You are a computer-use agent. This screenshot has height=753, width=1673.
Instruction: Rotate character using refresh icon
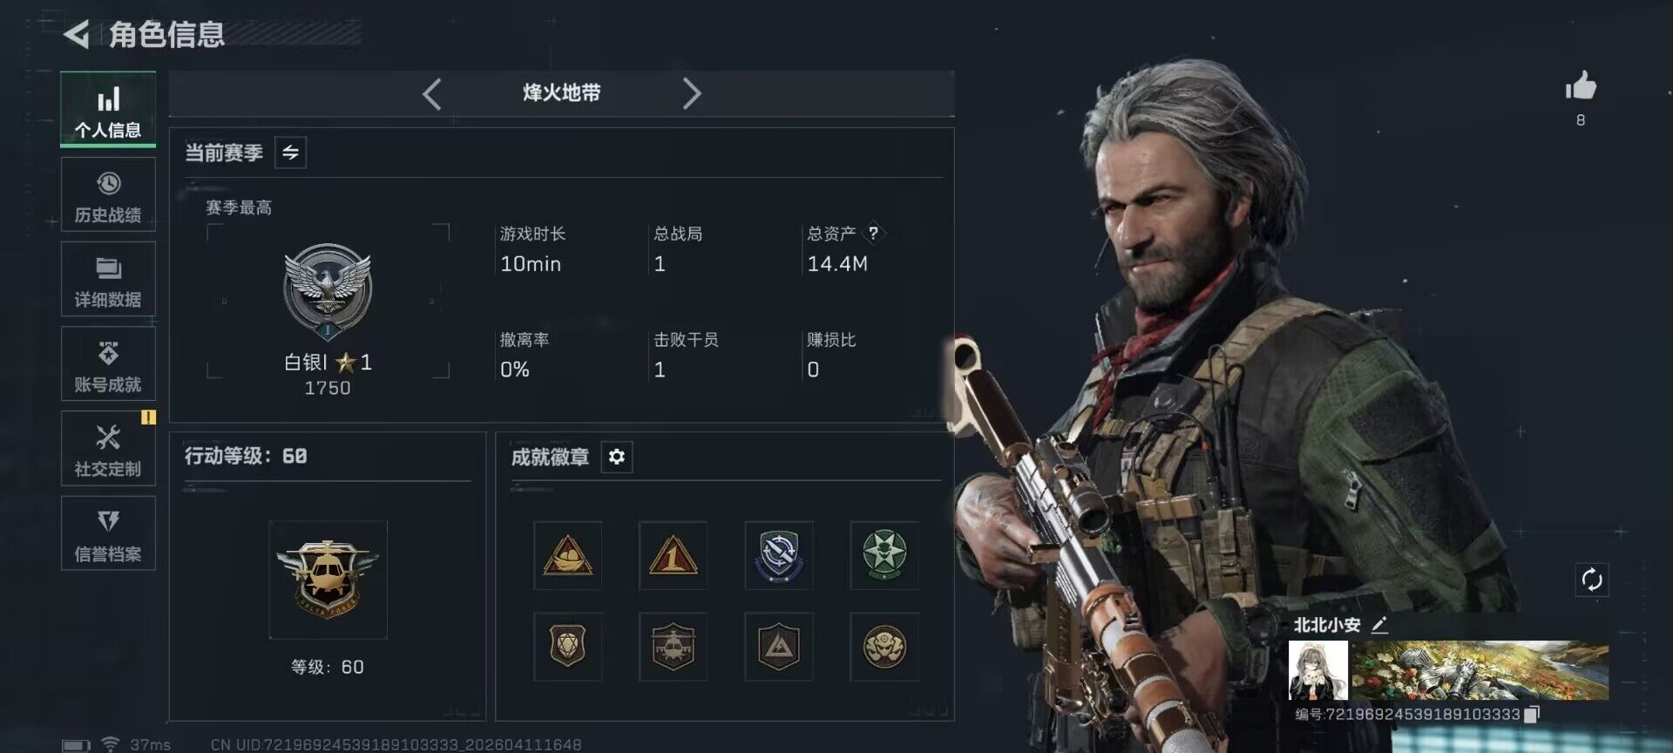point(1592,580)
